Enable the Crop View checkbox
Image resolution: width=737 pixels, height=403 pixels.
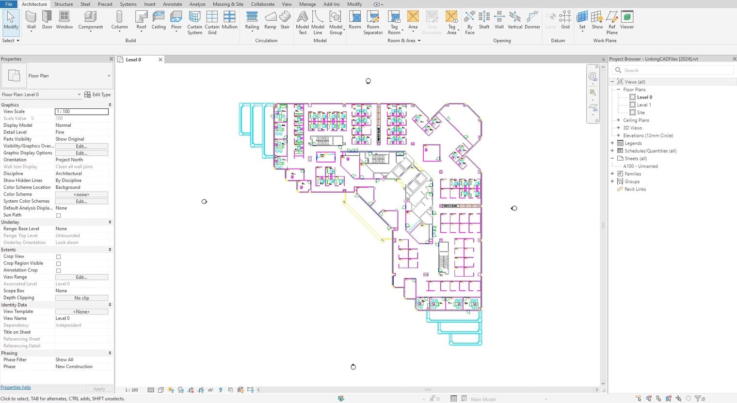(59, 257)
